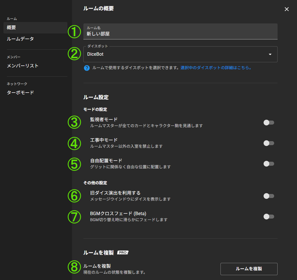Open the ダイスボット dropdown arrow
Image resolution: width=297 pixels, height=280 pixels.
(270, 54)
